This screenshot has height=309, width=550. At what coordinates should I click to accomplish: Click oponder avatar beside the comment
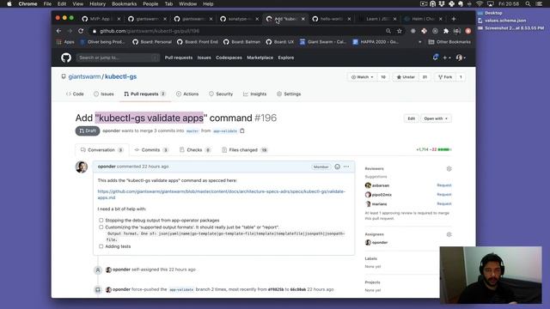(x=82, y=167)
